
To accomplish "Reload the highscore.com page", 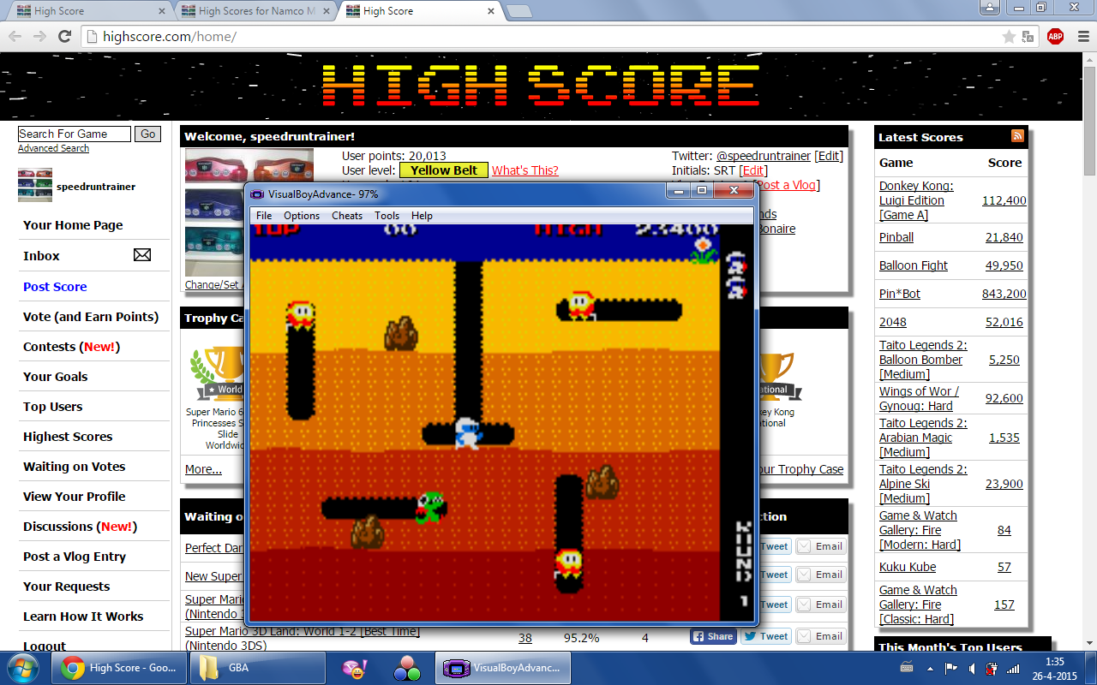I will pyautogui.click(x=64, y=36).
